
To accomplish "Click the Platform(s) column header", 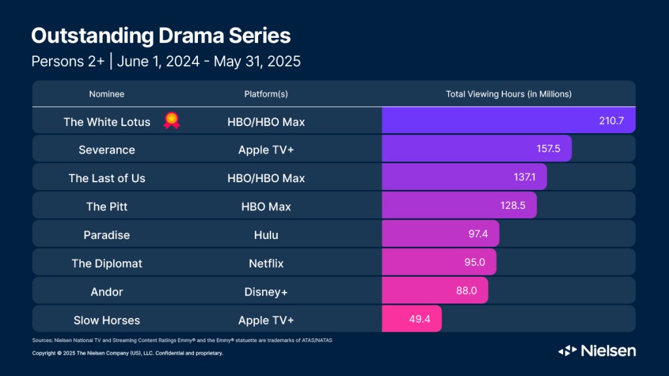I will pos(266,94).
